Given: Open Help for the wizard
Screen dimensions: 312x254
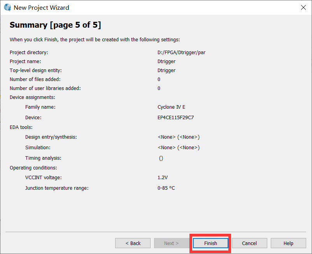Looking at the screenshot, I should tap(288, 243).
